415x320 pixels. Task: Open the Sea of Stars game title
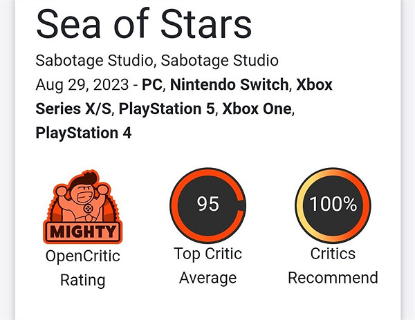[x=143, y=26]
